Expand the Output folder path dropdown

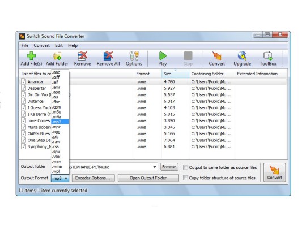(x=155, y=167)
